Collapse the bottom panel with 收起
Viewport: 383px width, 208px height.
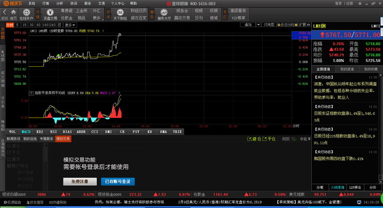pyautogui.click(x=305, y=139)
